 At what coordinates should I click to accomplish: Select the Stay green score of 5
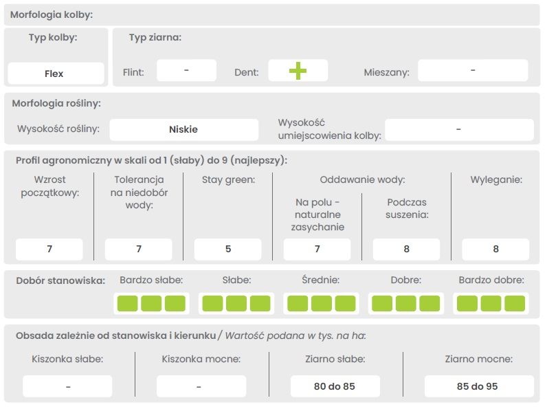pyautogui.click(x=228, y=249)
